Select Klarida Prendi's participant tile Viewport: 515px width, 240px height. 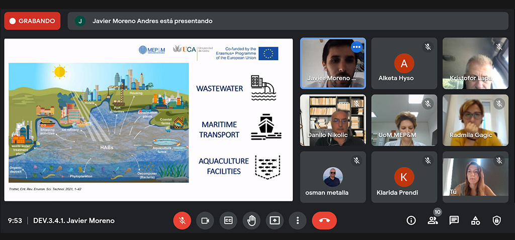pos(404,177)
